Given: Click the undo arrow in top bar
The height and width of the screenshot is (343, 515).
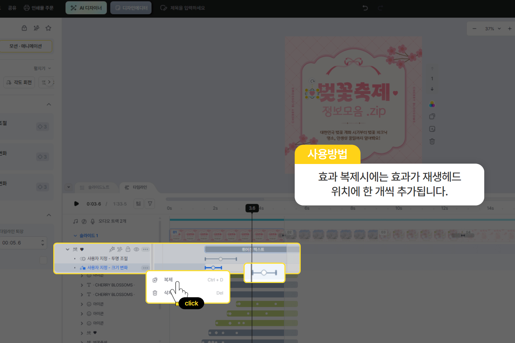Looking at the screenshot, I should [365, 8].
